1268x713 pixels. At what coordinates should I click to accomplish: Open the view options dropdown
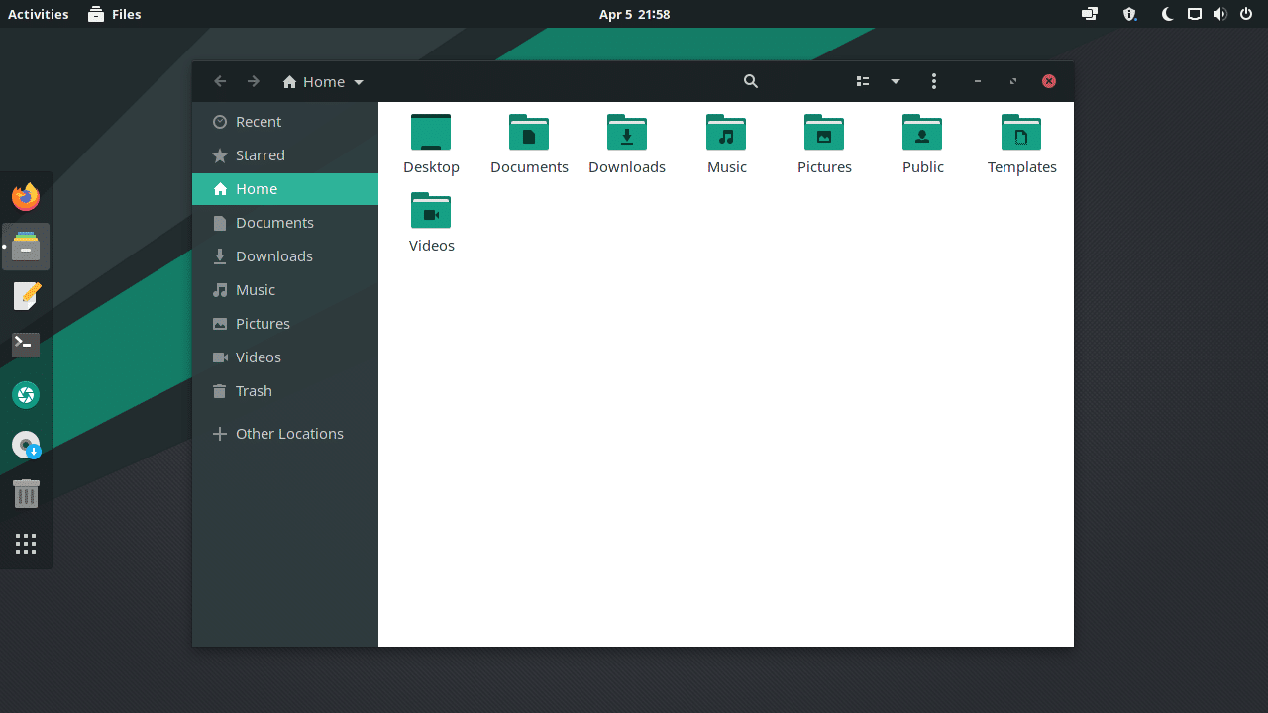click(x=896, y=81)
